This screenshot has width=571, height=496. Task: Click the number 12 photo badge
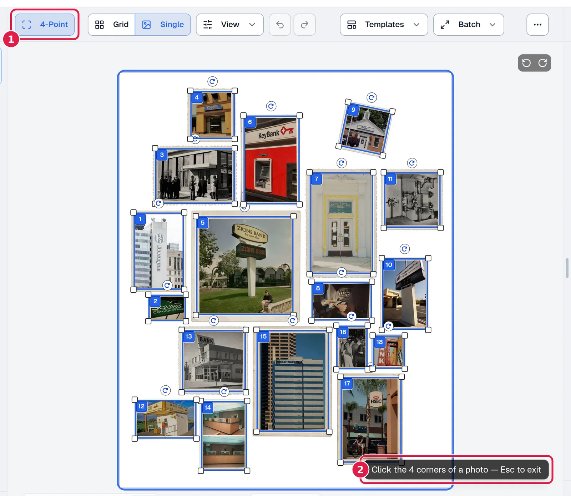[x=141, y=406]
